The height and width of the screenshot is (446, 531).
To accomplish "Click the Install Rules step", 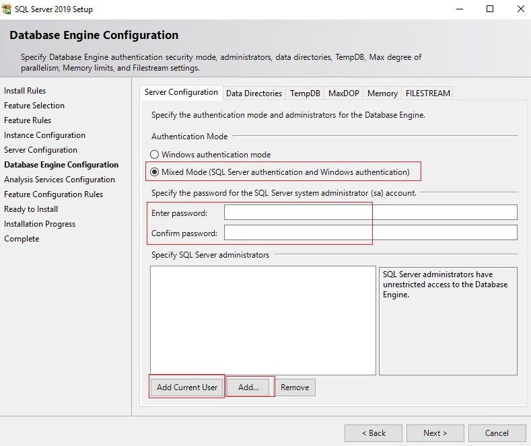I will [x=25, y=91].
